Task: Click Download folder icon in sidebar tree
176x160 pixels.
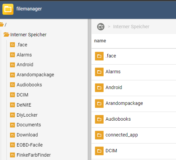Action: pyautogui.click(x=12, y=135)
